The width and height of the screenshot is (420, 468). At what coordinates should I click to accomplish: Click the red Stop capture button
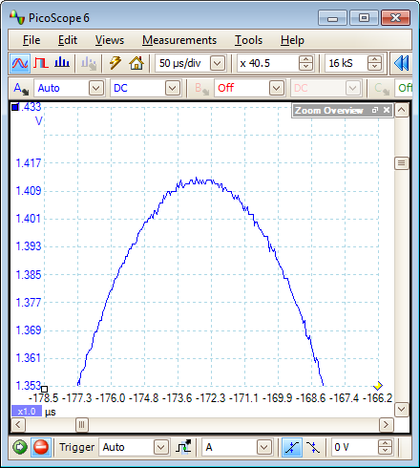click(x=41, y=447)
